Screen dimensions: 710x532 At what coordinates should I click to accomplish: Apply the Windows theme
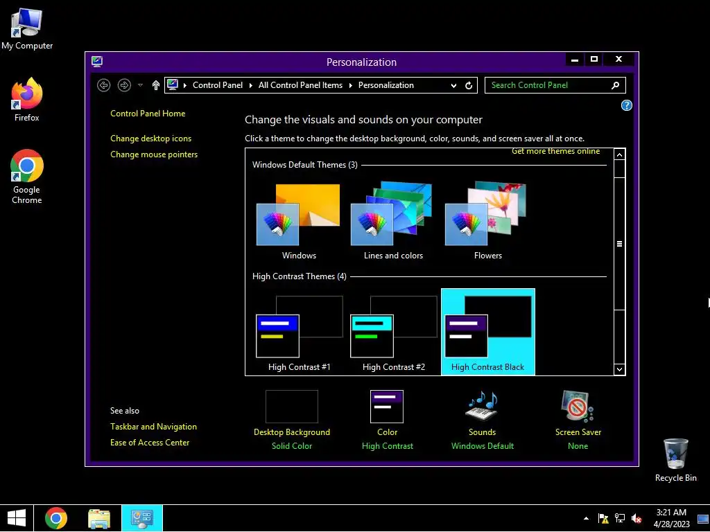click(x=298, y=222)
